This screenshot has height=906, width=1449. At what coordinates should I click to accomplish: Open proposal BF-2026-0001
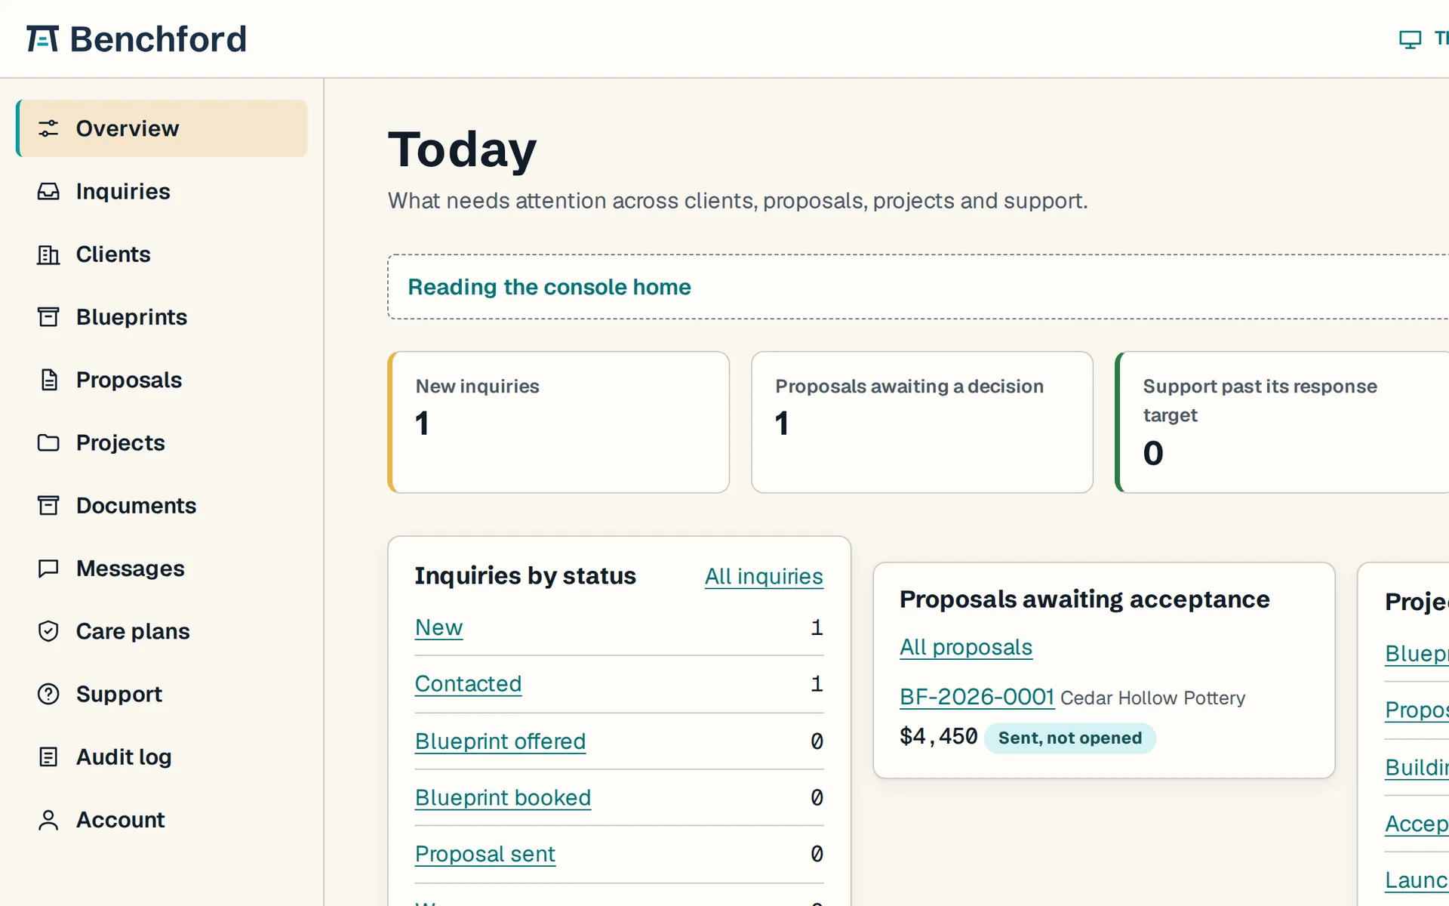pyautogui.click(x=977, y=697)
